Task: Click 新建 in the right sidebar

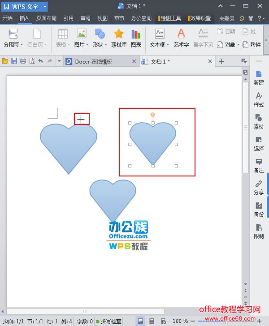Action: pos(259,78)
